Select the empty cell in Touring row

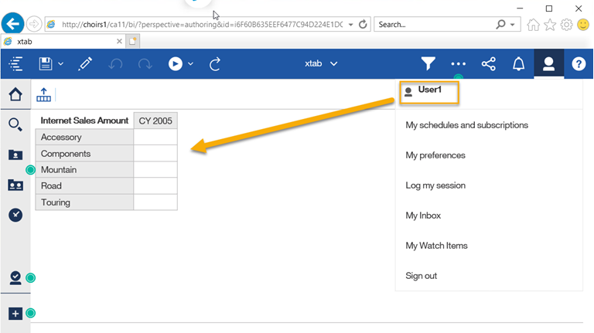[155, 202]
